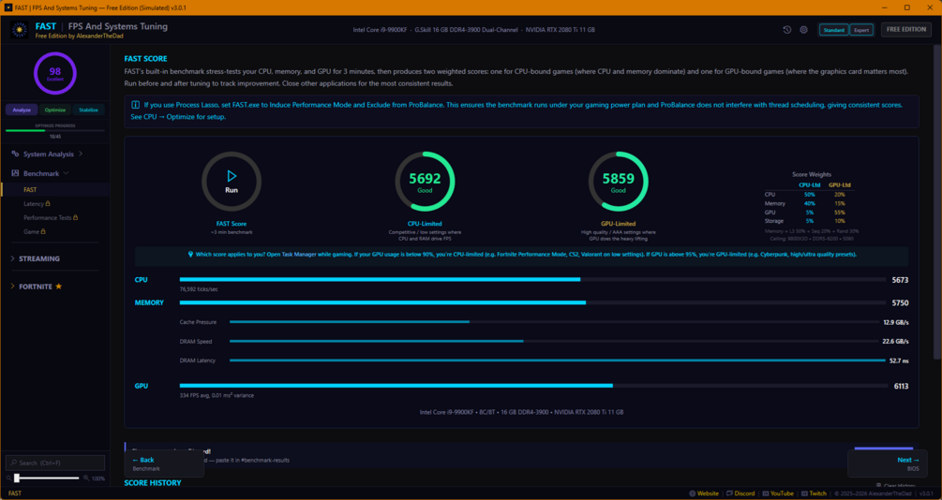This screenshot has height=500, width=942.
Task: Click the System Analysis sidebar icon
Action: coord(15,154)
